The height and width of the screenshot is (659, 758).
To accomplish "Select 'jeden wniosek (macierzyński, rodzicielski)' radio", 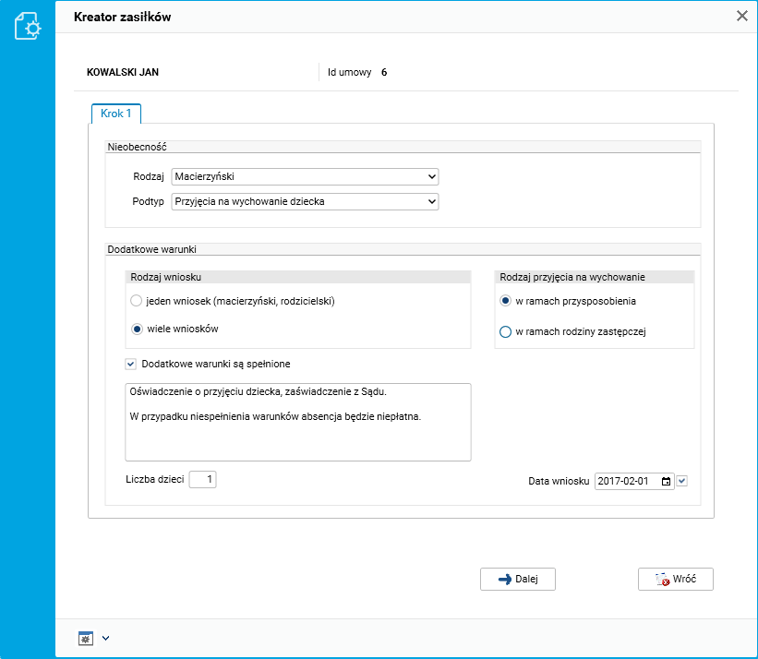I will coord(137,301).
